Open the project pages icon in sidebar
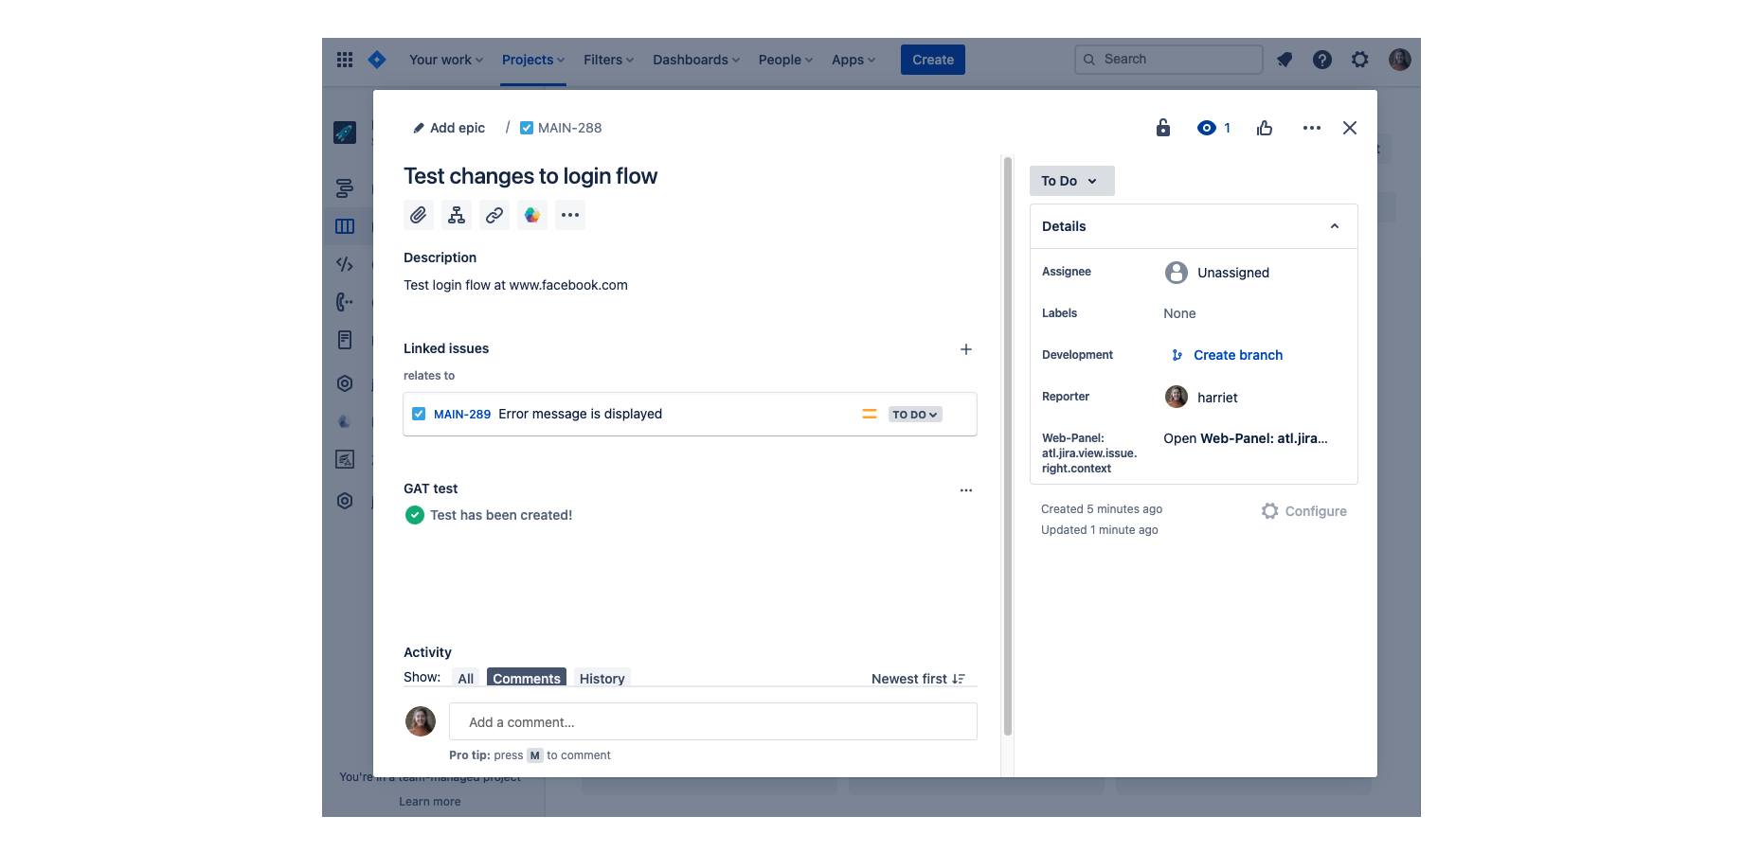The image size is (1743, 852). point(345,340)
